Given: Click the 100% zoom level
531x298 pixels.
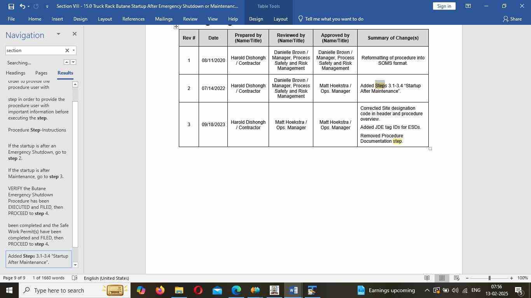Looking at the screenshot, I should pyautogui.click(x=522, y=278).
